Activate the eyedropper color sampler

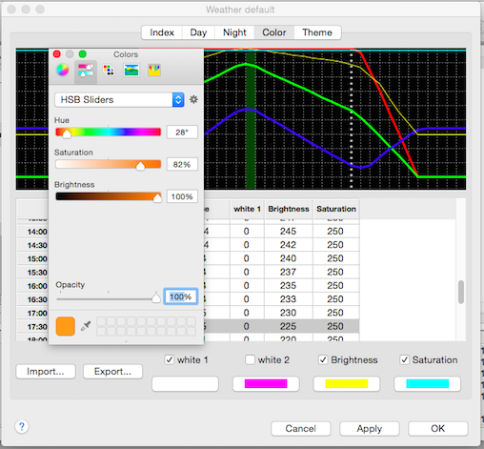tap(86, 326)
